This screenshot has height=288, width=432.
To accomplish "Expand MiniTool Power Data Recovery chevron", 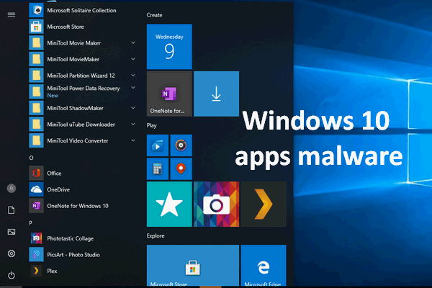I will [x=133, y=88].
